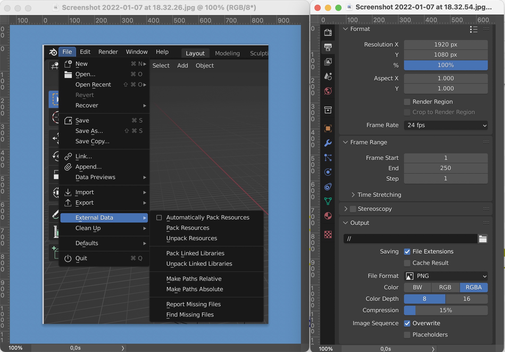
Task: Open the World properties globe icon
Action: click(x=328, y=91)
